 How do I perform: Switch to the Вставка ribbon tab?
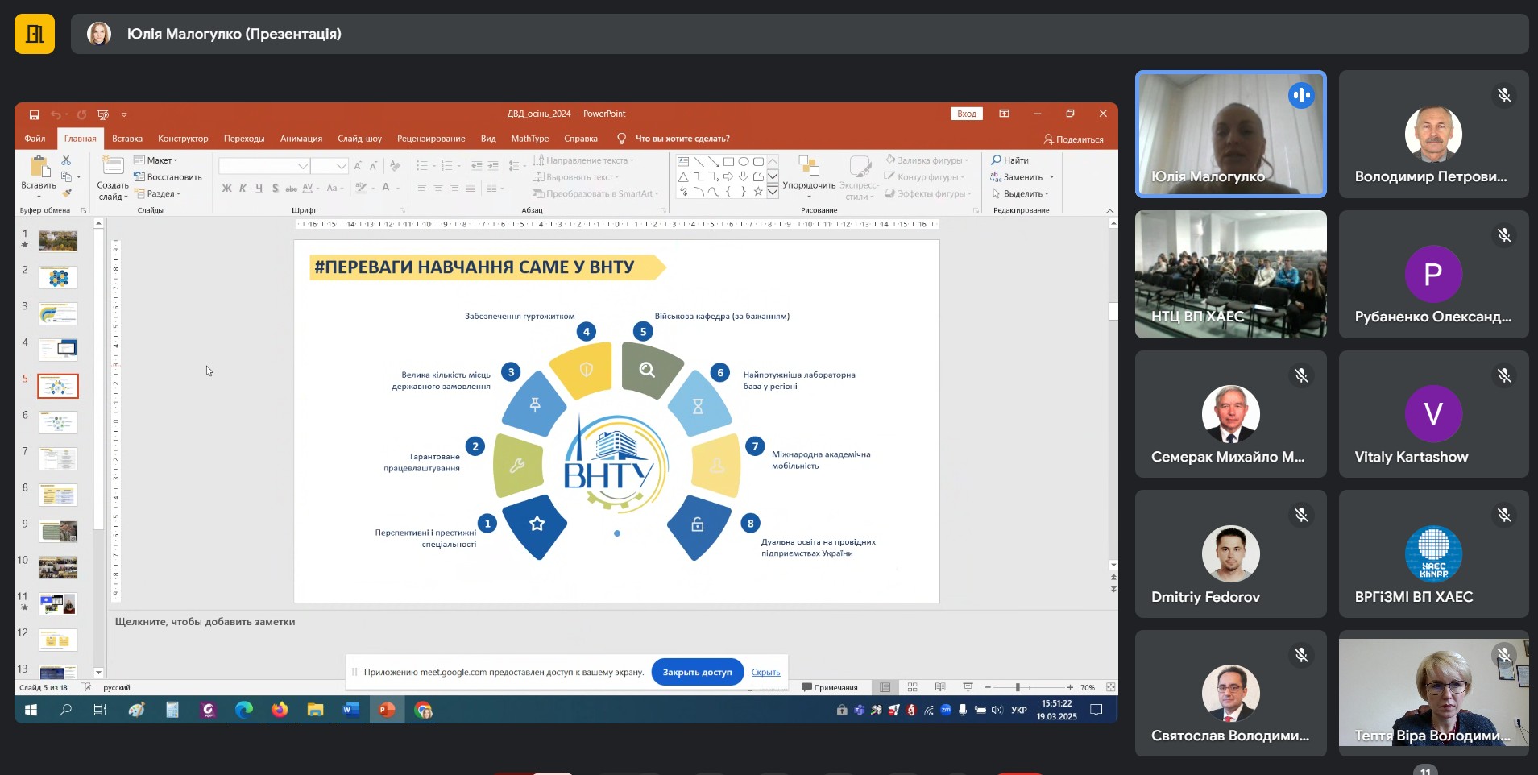tap(127, 139)
